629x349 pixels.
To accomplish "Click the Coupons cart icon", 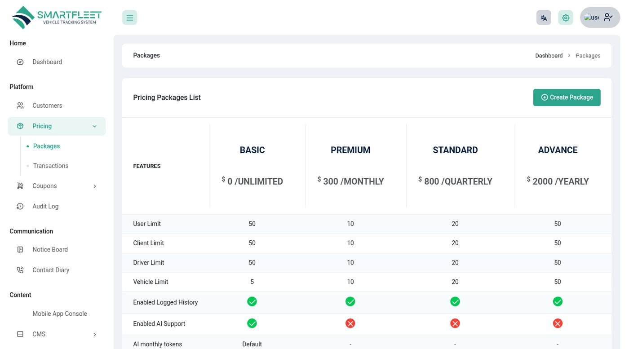I will 20,186.
